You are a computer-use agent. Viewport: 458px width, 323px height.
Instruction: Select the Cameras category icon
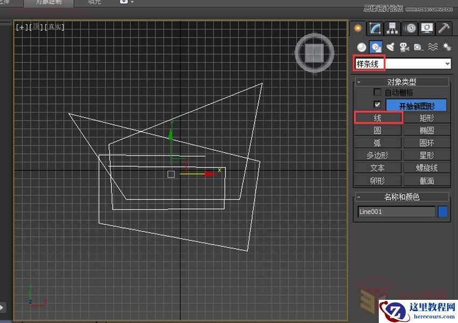coord(404,47)
